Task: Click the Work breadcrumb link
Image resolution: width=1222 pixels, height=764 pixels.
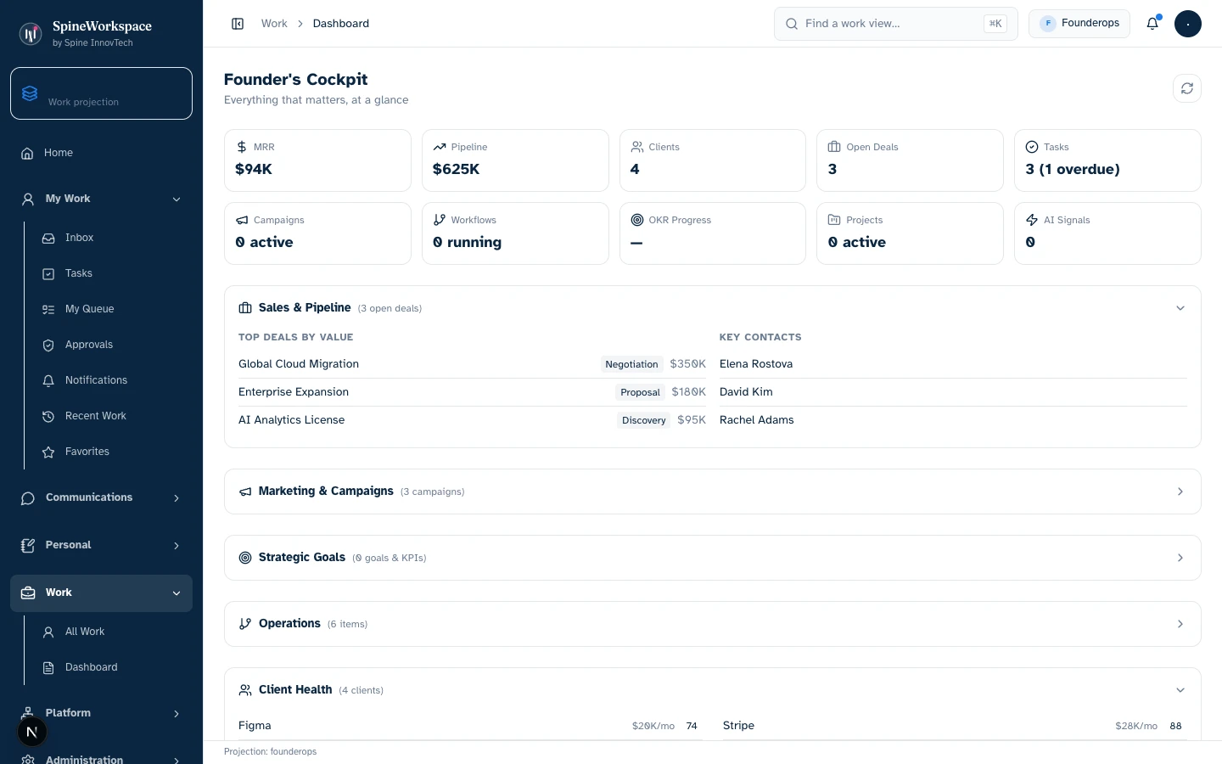Action: point(274,24)
